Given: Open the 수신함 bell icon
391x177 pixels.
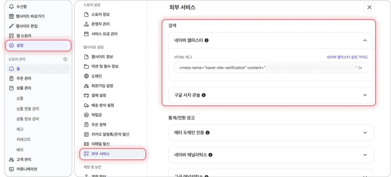Looking at the screenshot, I should point(11,6).
